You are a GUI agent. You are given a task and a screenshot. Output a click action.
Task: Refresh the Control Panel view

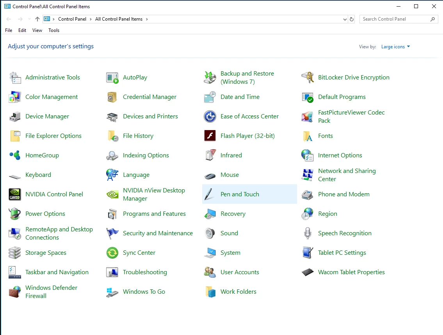pyautogui.click(x=351, y=19)
